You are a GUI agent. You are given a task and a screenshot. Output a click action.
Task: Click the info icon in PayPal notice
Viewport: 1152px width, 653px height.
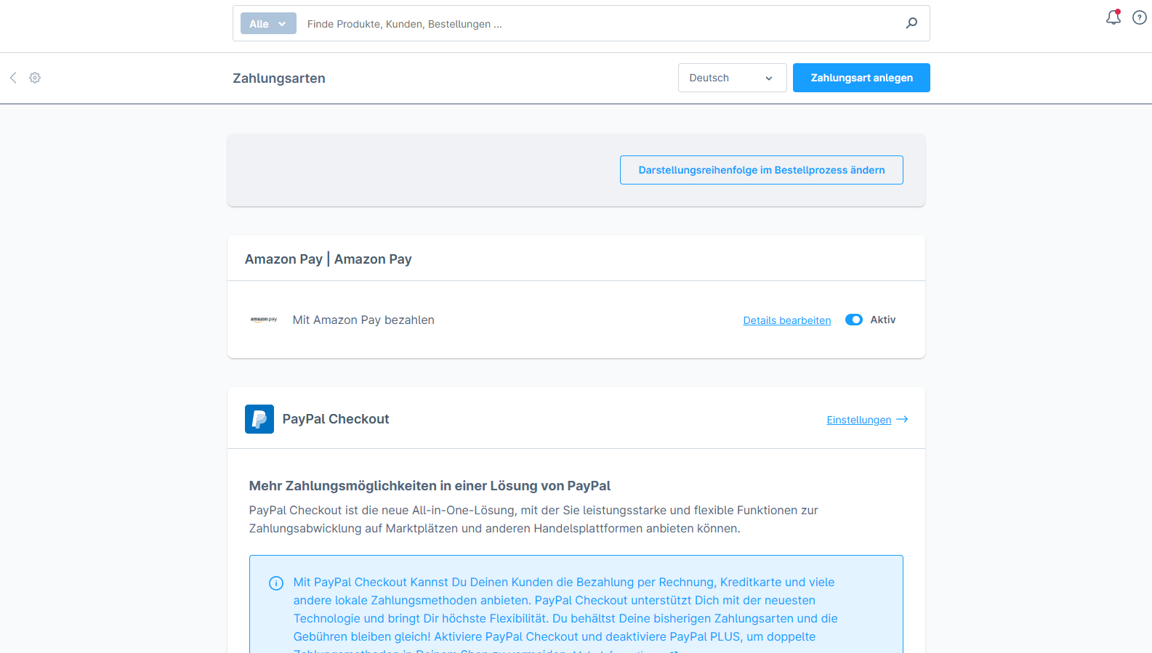coord(276,583)
